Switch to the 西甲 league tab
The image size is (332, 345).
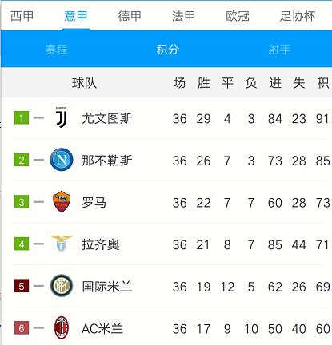click(x=22, y=16)
